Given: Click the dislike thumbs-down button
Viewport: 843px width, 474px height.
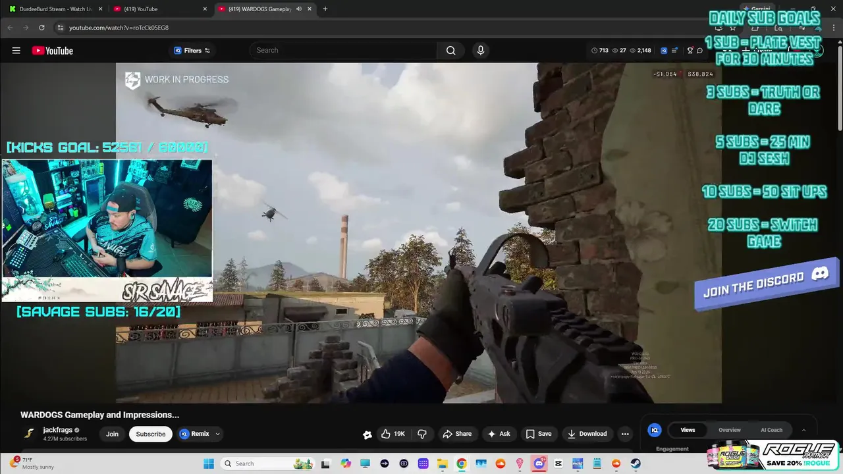Looking at the screenshot, I should click(x=422, y=434).
